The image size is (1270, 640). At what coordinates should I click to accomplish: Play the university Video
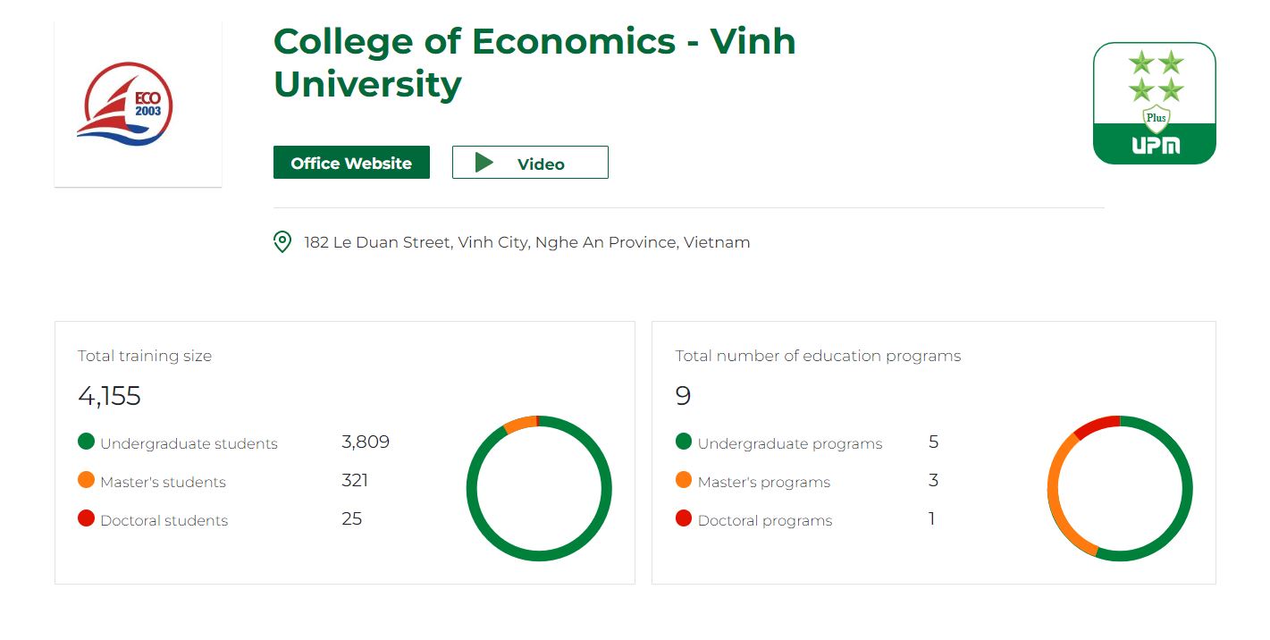point(530,163)
